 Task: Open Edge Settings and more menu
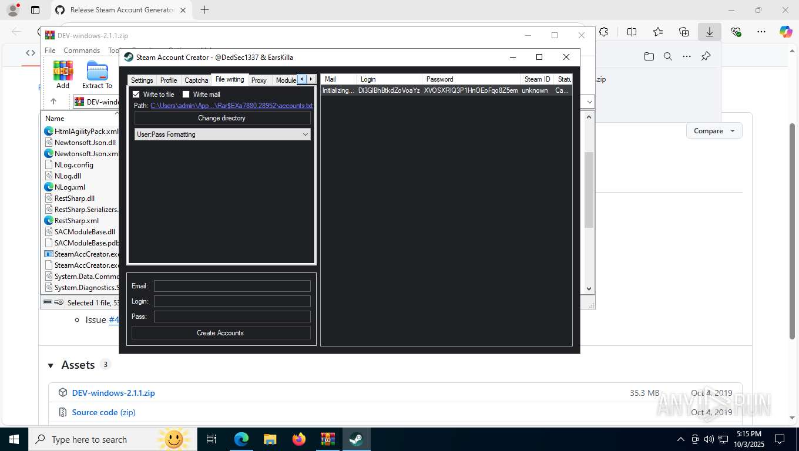(761, 32)
